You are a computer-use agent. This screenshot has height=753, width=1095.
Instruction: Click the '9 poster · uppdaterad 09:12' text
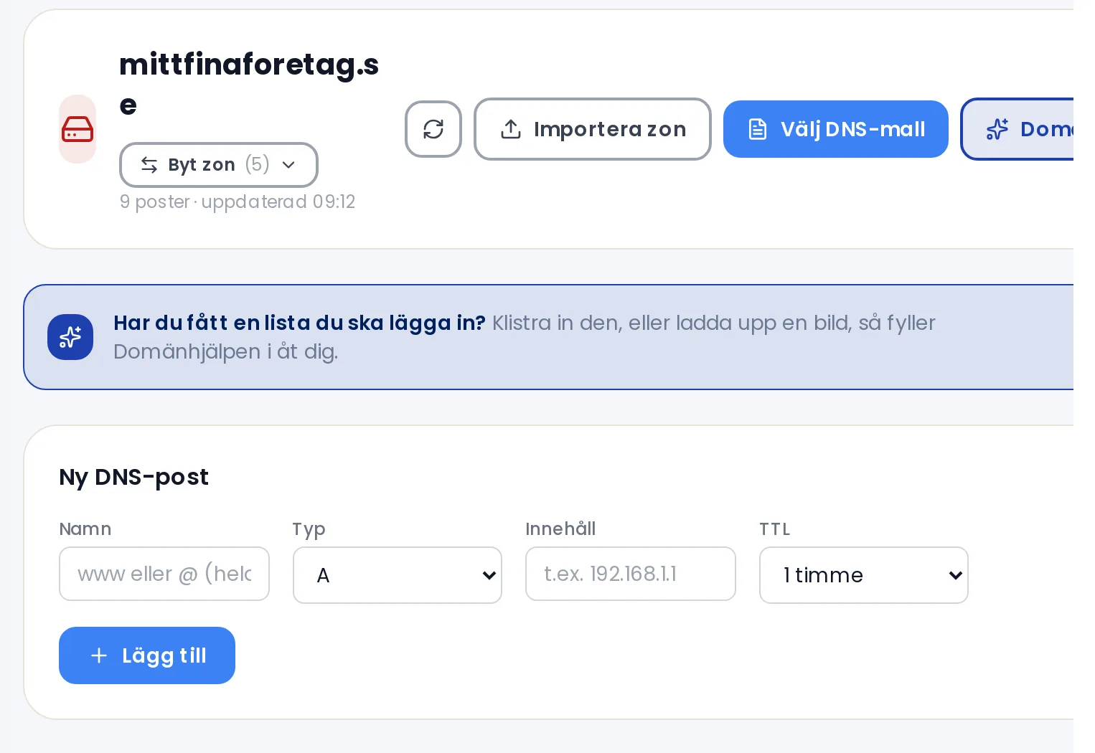click(x=238, y=202)
